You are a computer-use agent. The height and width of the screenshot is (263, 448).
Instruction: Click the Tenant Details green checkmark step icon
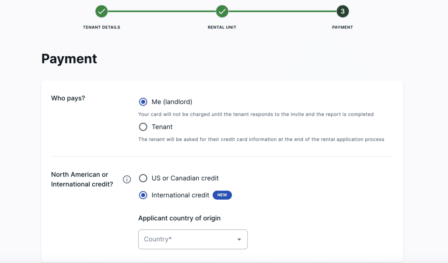point(101,11)
